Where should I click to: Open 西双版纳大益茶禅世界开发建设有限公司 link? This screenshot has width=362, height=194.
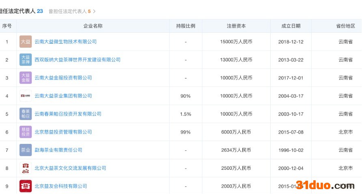[78, 60]
